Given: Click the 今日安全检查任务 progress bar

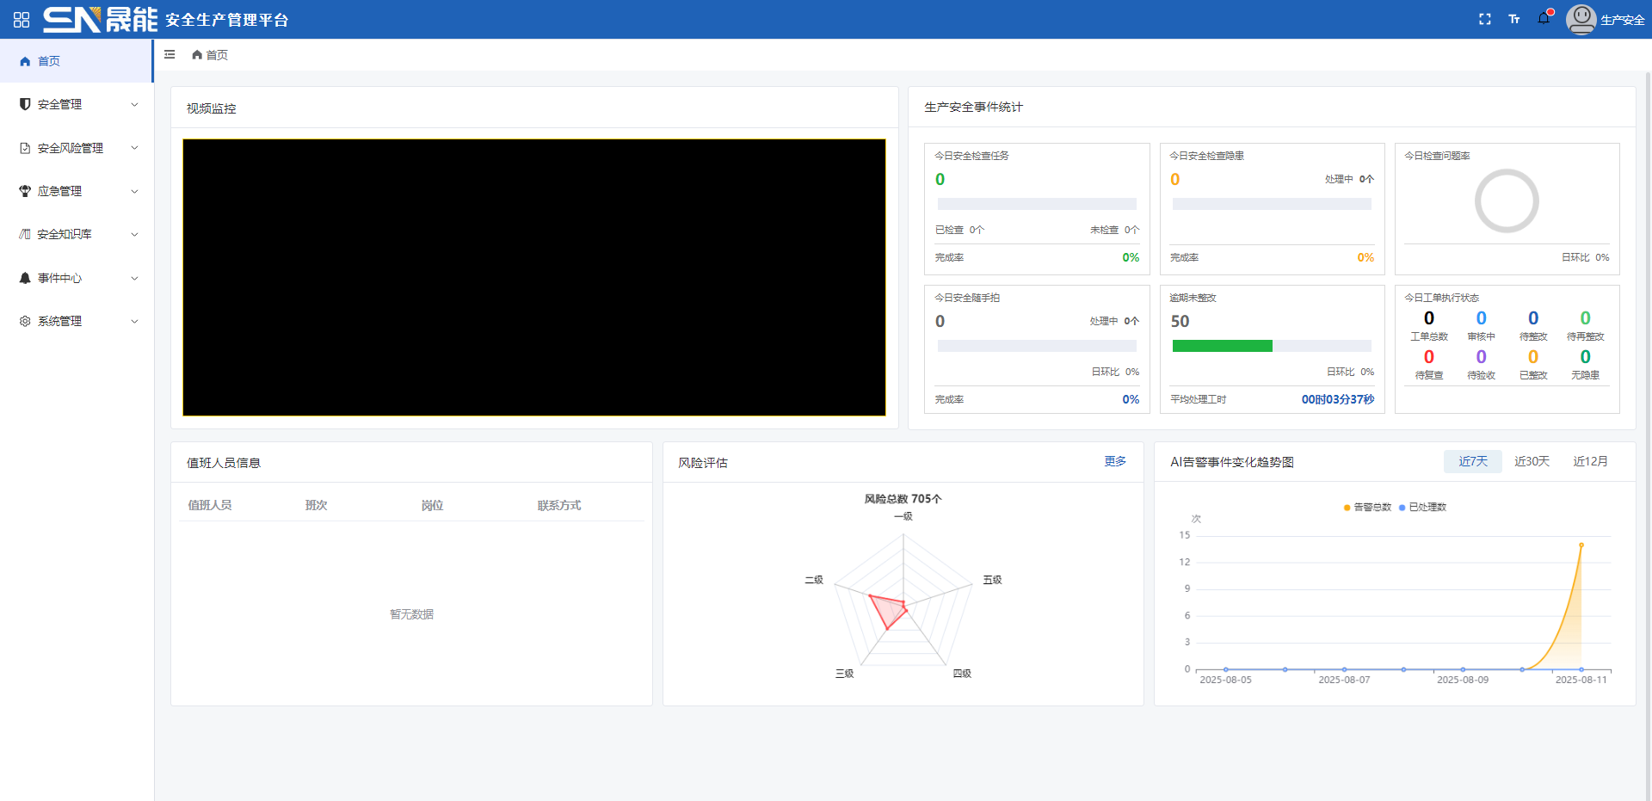Looking at the screenshot, I should click(x=1037, y=204).
